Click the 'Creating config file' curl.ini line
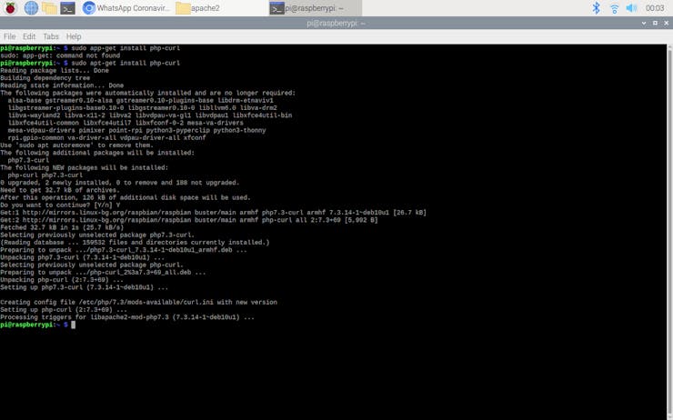673x420 pixels. pos(138,302)
